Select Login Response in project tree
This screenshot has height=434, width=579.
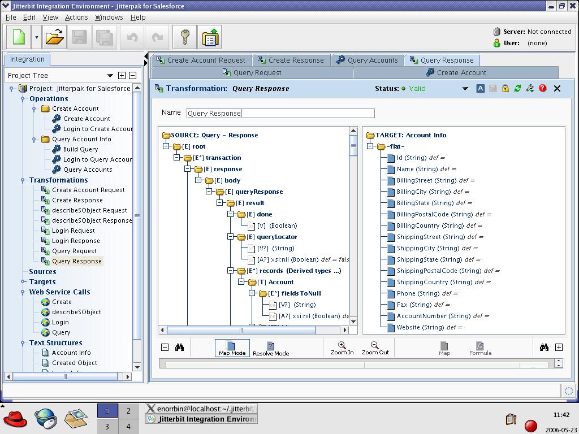point(76,241)
